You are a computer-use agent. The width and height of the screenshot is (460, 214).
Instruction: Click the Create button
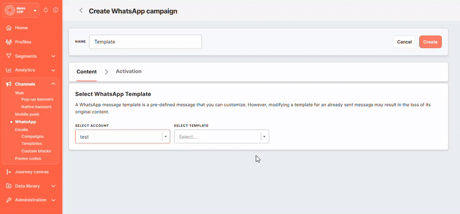430,42
